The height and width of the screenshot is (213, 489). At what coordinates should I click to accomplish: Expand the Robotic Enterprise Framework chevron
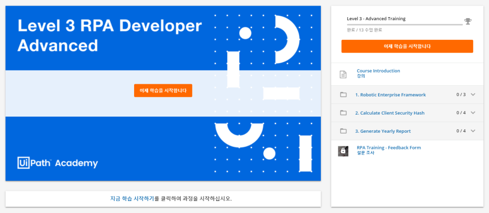[x=473, y=94]
